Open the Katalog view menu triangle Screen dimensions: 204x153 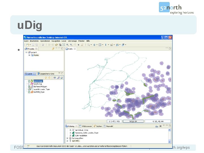pyautogui.click(x=164, y=126)
